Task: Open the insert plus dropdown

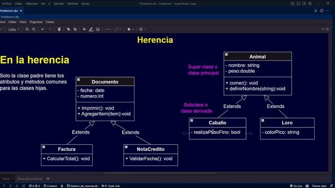Action: 130,29
